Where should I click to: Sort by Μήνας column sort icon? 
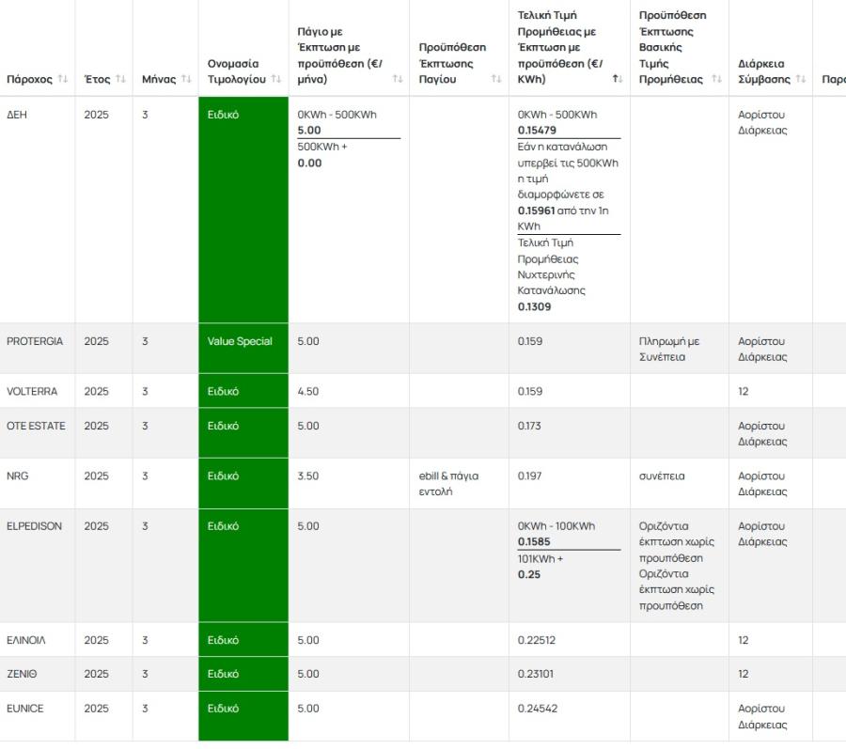coord(186,79)
